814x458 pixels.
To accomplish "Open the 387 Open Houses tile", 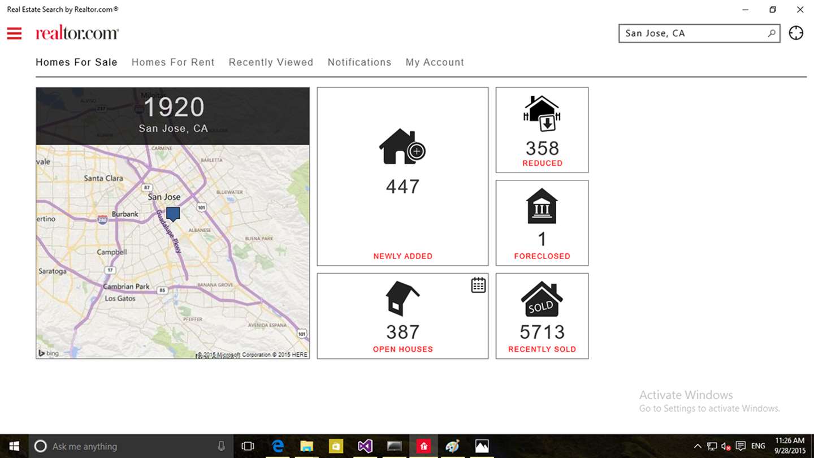I will [402, 316].
